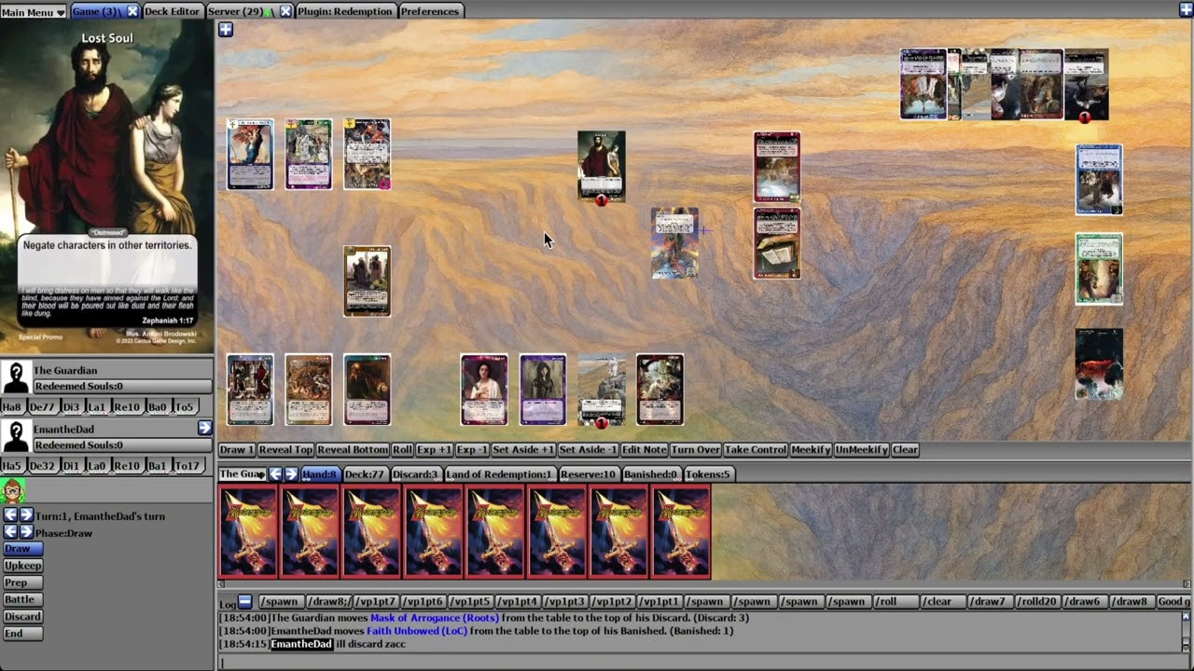1194x671 pixels.
Task: Select the Lost Soul card on the table
Action: (602, 167)
